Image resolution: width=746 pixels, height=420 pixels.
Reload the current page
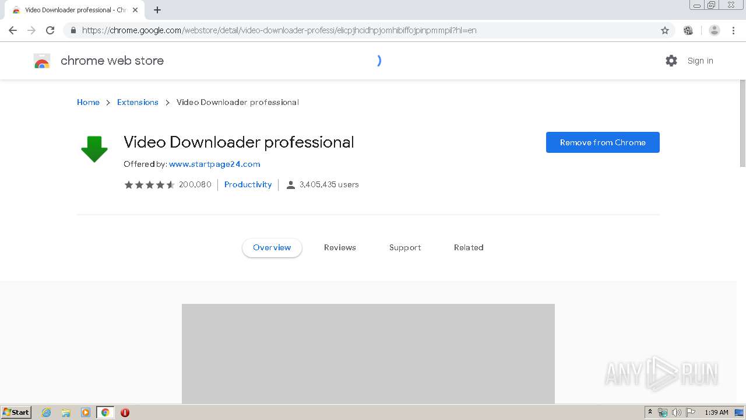pos(50,30)
